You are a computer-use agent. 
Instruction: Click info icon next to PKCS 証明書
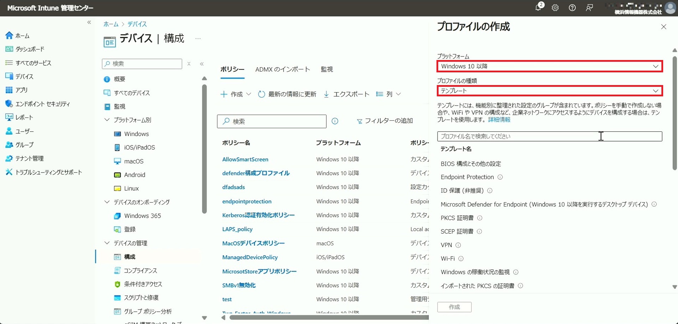480,218
